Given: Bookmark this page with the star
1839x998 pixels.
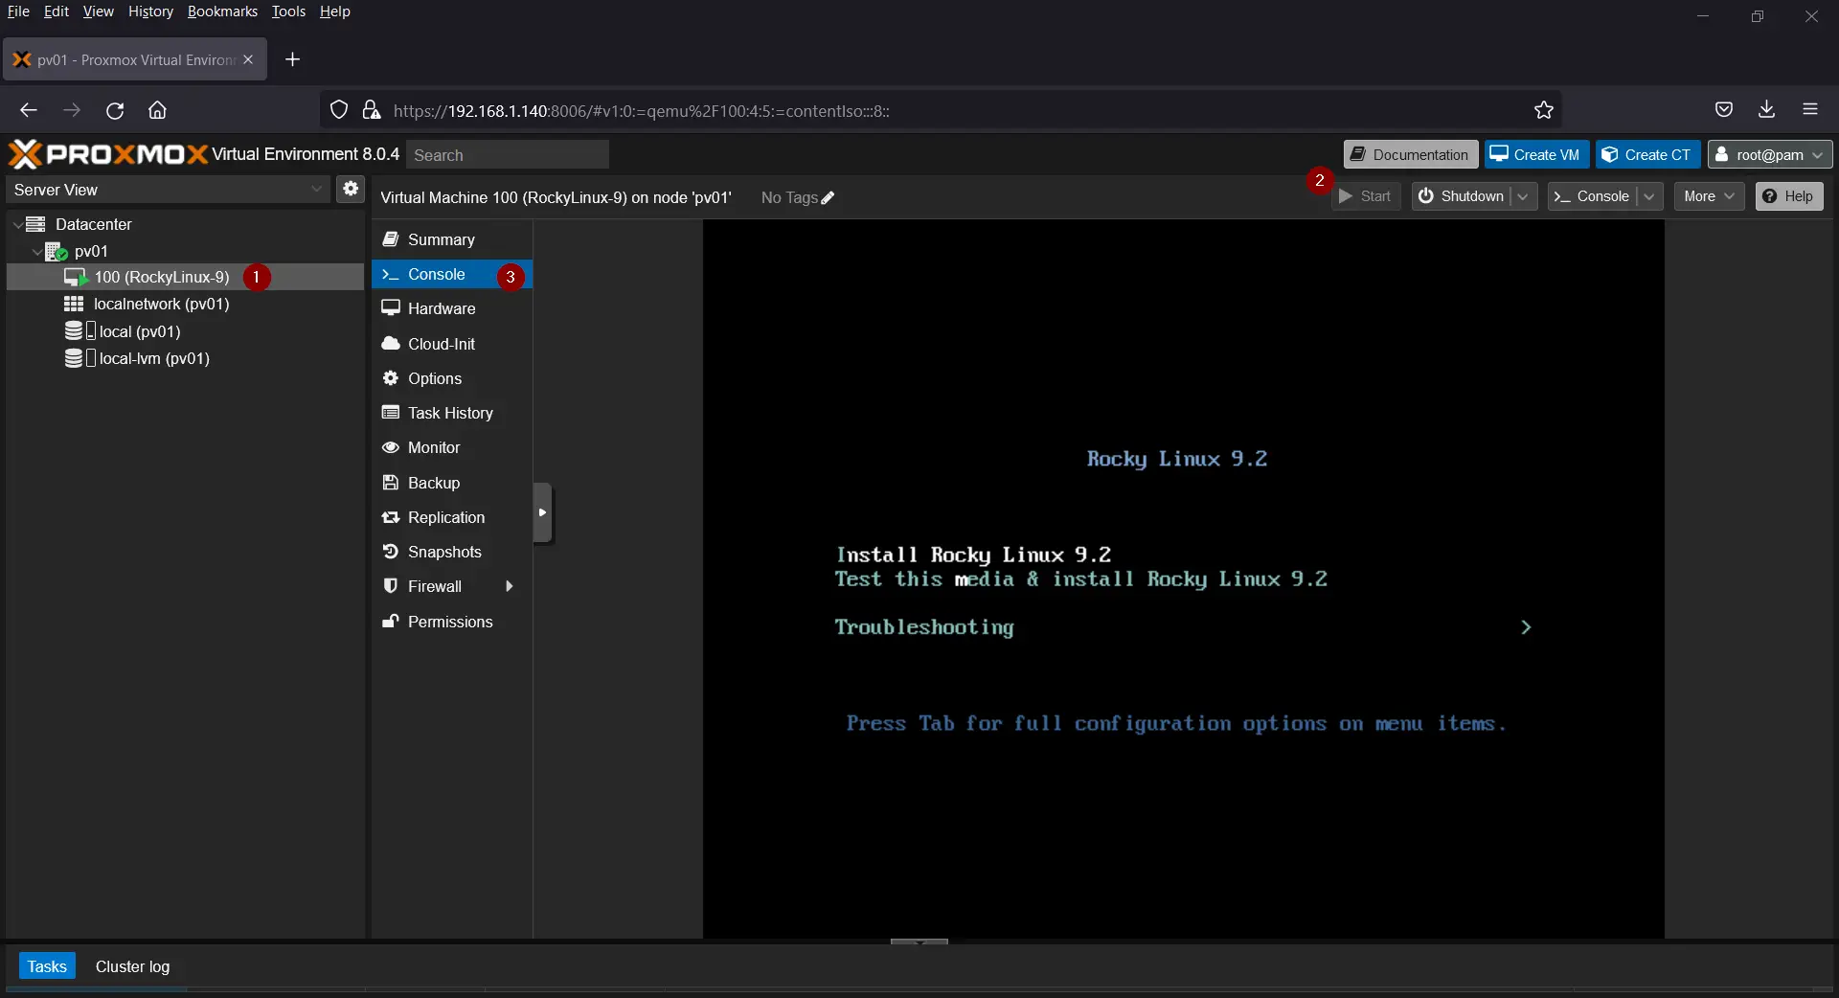Looking at the screenshot, I should click(x=1544, y=110).
